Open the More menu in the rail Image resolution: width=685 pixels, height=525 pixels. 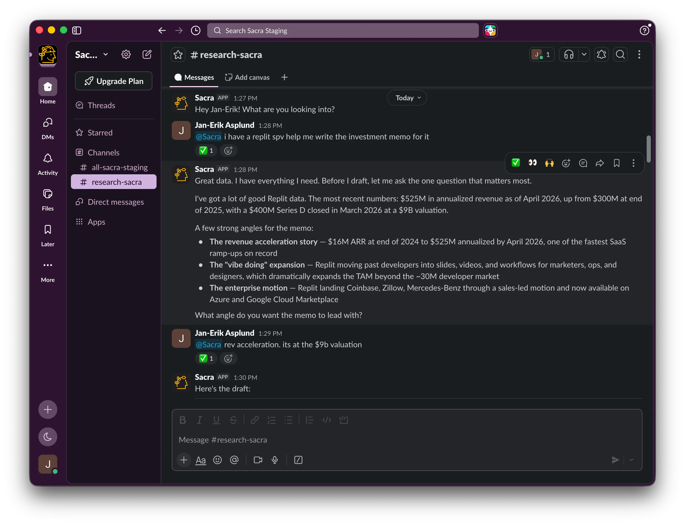tap(48, 271)
